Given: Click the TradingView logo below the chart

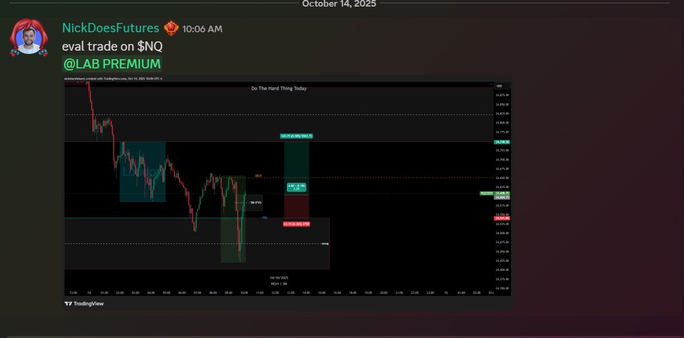Looking at the screenshot, I should 84,304.
